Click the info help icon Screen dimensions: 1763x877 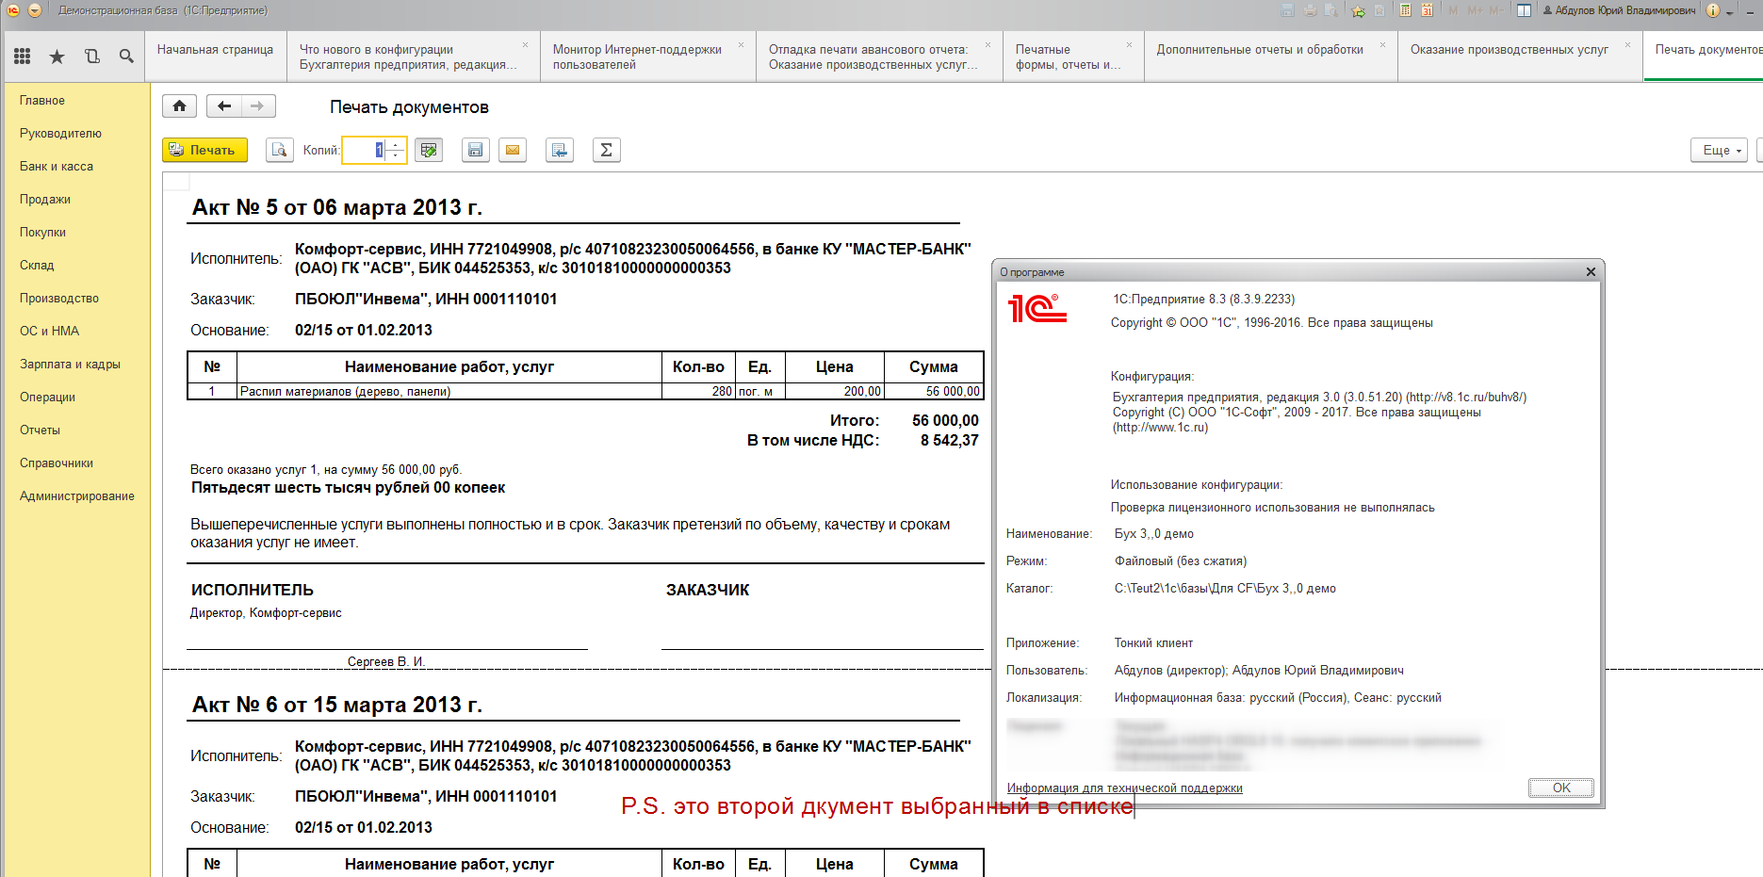pyautogui.click(x=1712, y=10)
